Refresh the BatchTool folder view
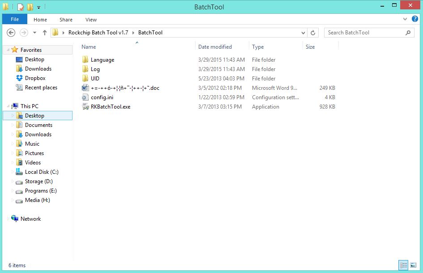Screen dimensions: 423x273 coord(313,33)
